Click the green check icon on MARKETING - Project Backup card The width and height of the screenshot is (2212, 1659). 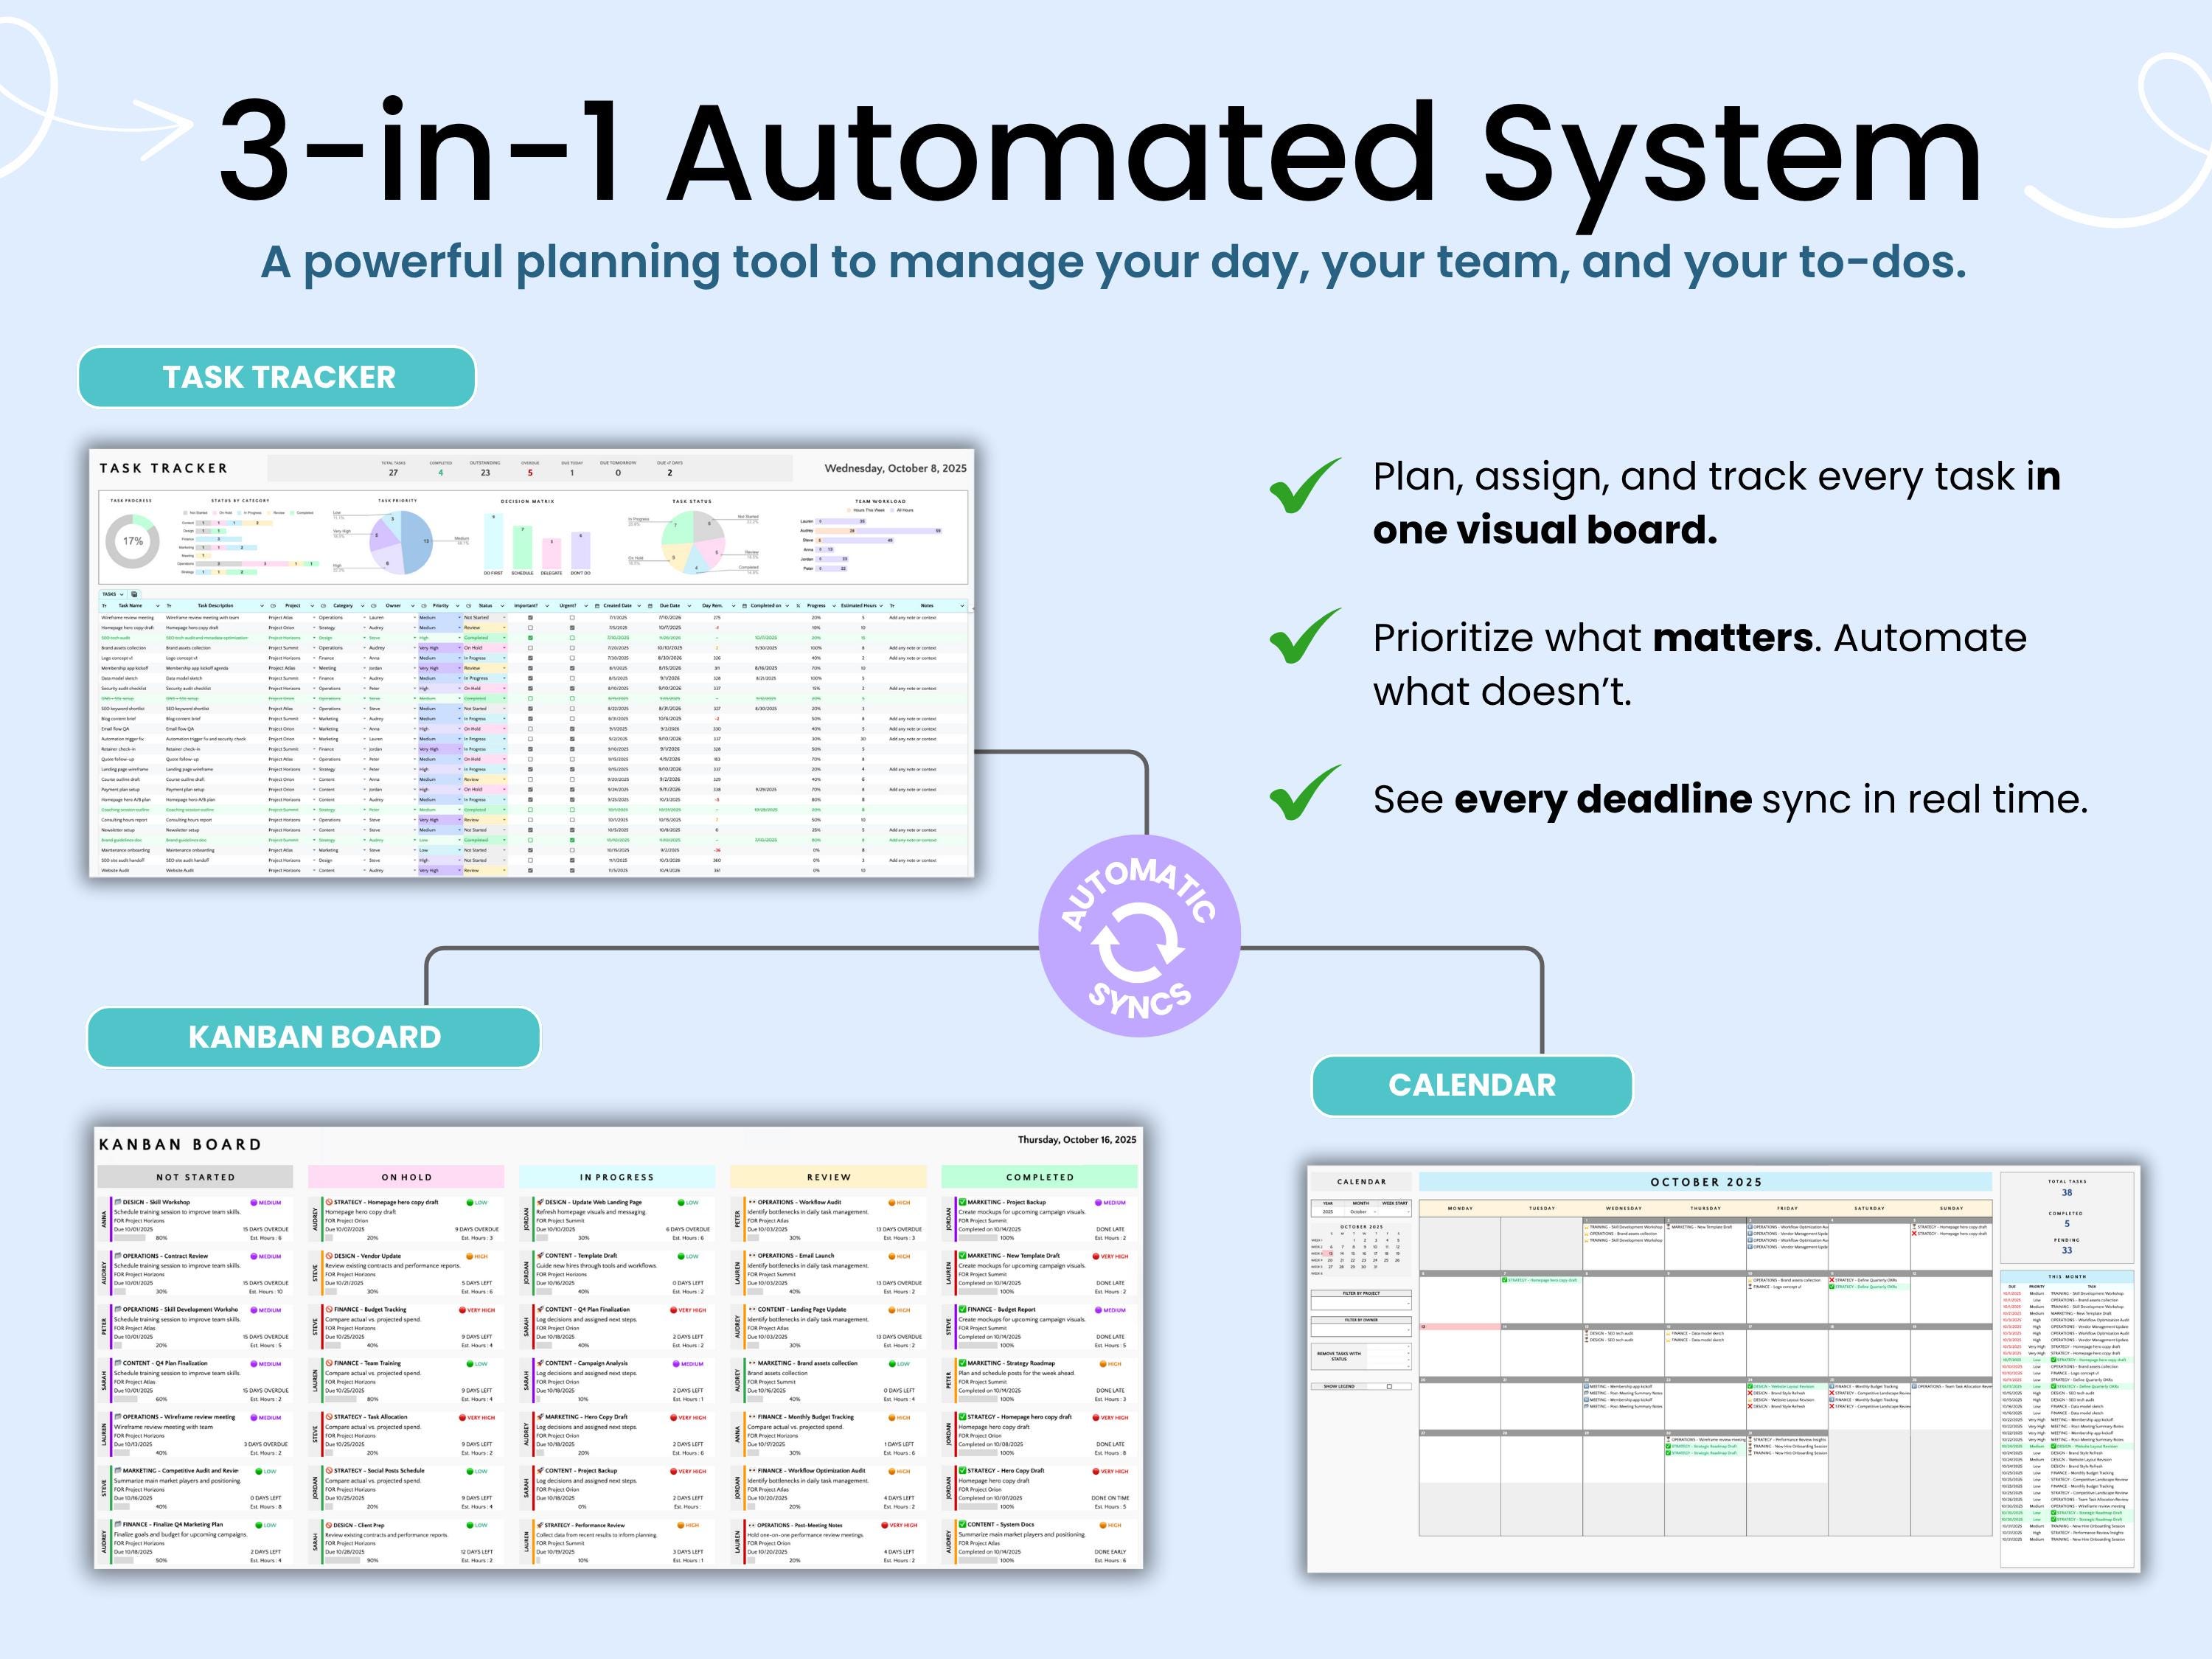pos(962,1202)
